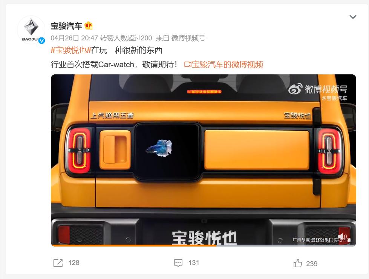Click the video camera icon before video link
Viewport: 369px width, 279px height.
(x=188, y=64)
